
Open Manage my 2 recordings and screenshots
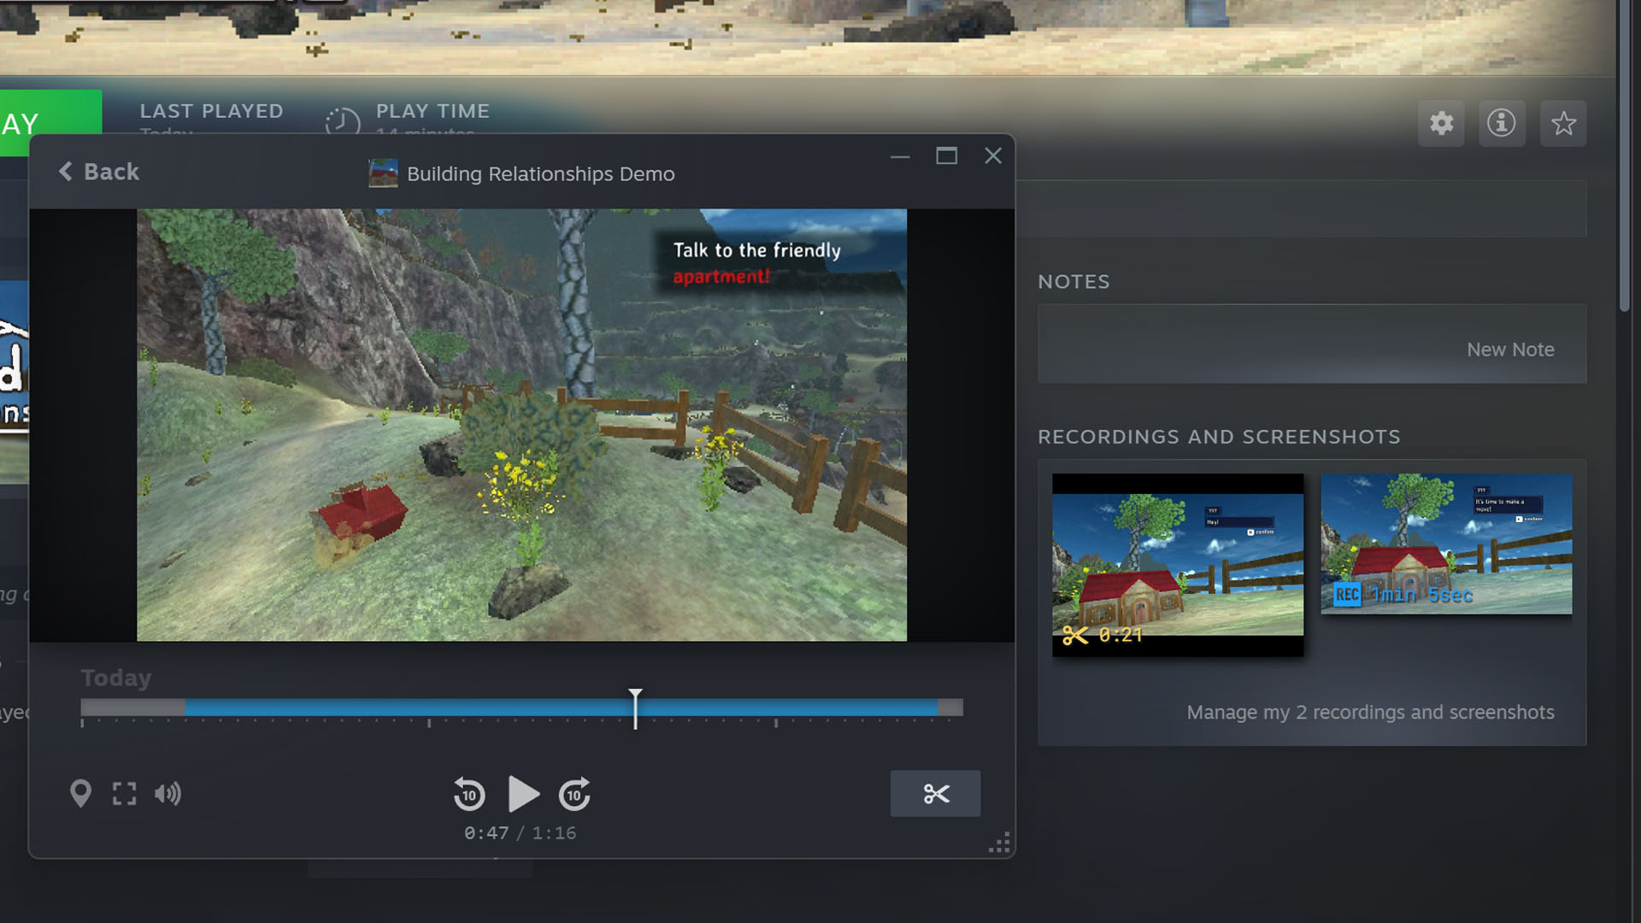click(x=1371, y=711)
